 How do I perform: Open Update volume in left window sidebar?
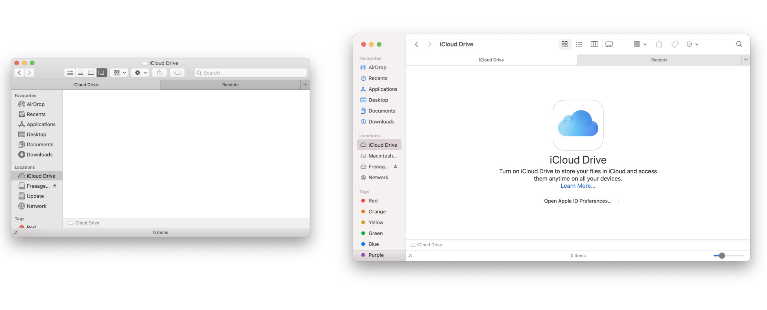[35, 196]
